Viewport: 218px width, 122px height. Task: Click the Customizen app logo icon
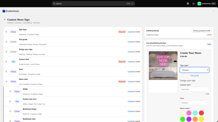click(4, 11)
